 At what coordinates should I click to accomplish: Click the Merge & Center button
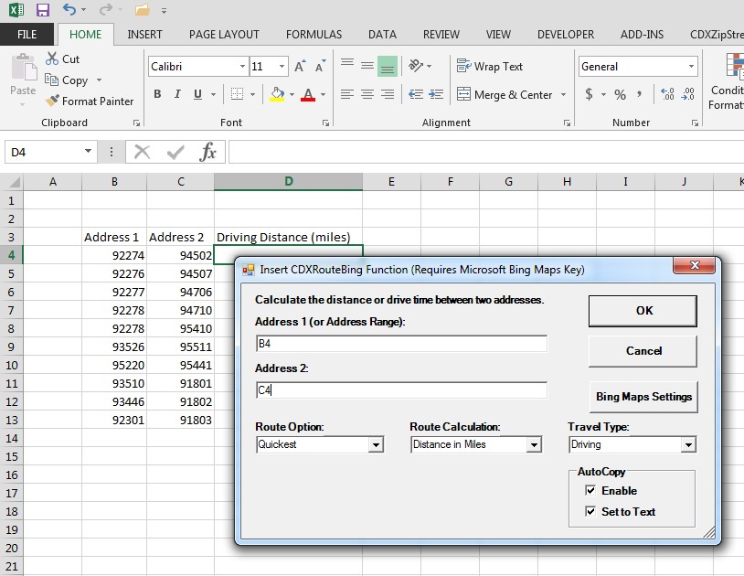pos(505,94)
